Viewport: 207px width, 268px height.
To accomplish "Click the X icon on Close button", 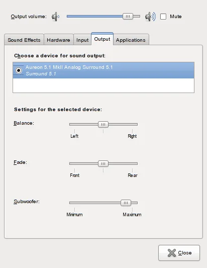I will pyautogui.click(x=172, y=253).
